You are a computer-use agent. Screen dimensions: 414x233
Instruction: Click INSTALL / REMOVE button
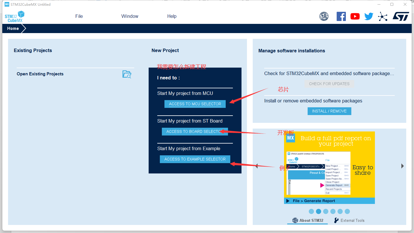(329, 111)
